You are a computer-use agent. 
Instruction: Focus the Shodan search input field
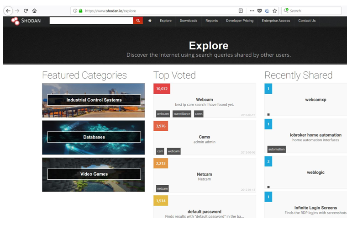91,21
